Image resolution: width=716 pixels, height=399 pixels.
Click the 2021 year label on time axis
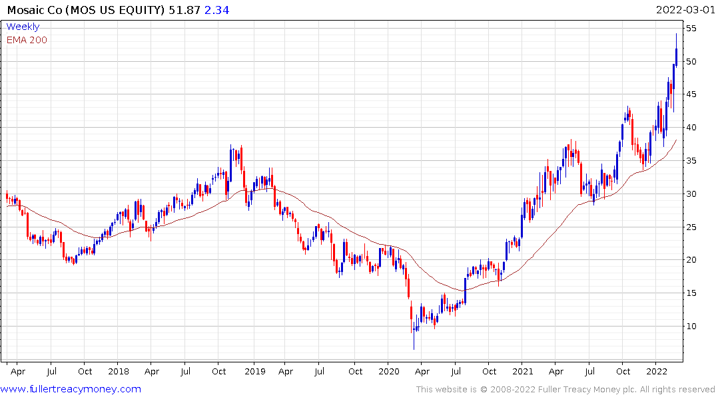click(522, 371)
